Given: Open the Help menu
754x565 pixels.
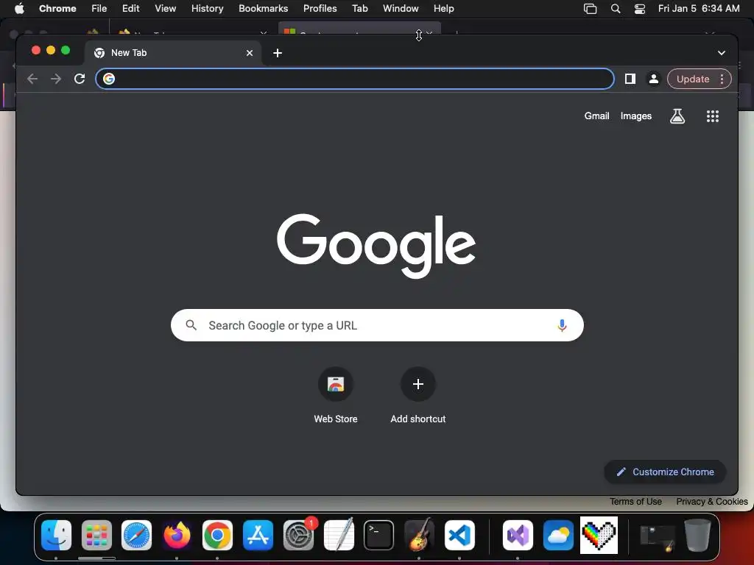Looking at the screenshot, I should coord(443,8).
